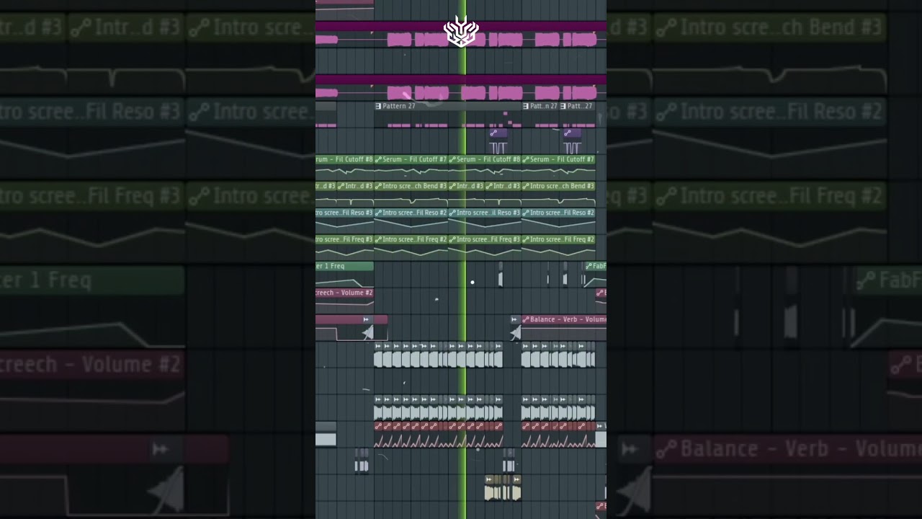This screenshot has height=519, width=922.
Task: Select 'Intro scree..Fil Reso #2' clip right of playhead
Action: pos(558,213)
